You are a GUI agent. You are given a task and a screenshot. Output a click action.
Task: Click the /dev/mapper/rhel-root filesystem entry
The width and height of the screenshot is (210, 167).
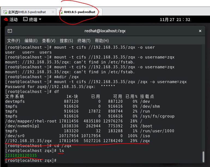coord(31,121)
